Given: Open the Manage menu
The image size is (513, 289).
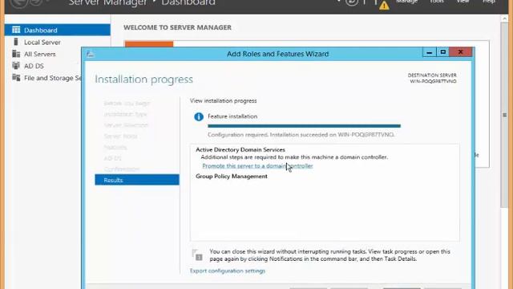Looking at the screenshot, I should [x=406, y=2].
